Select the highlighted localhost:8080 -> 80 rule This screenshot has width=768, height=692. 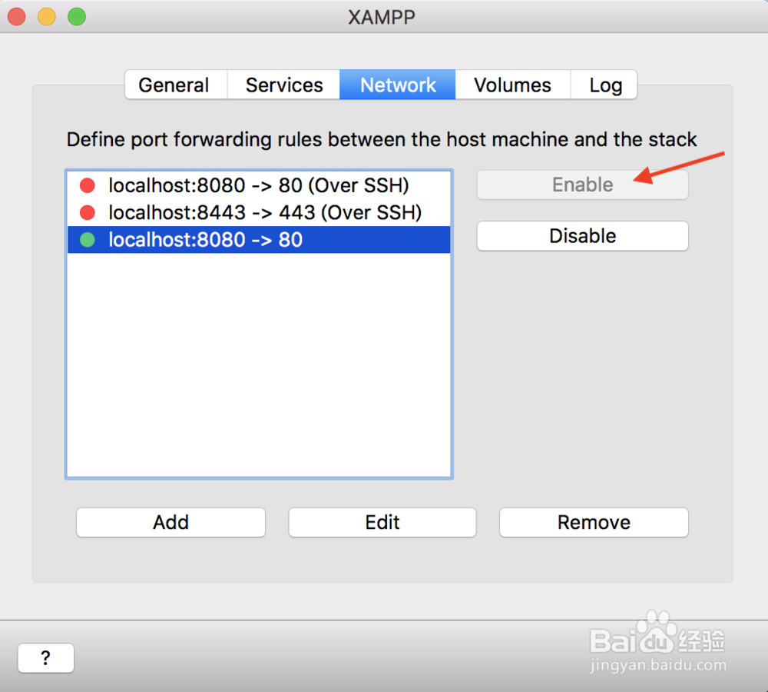pyautogui.click(x=259, y=239)
